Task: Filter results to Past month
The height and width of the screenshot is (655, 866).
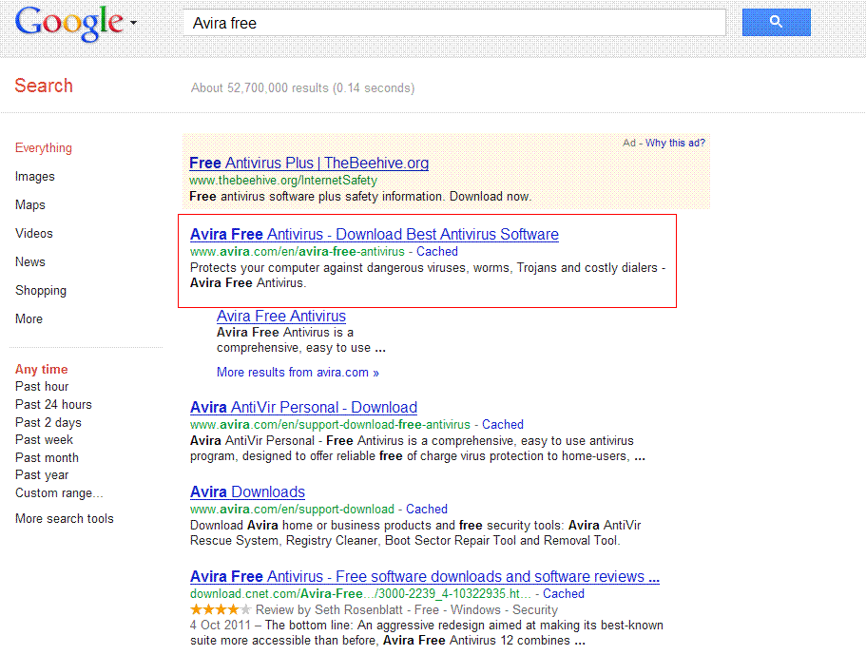Action: (x=47, y=458)
